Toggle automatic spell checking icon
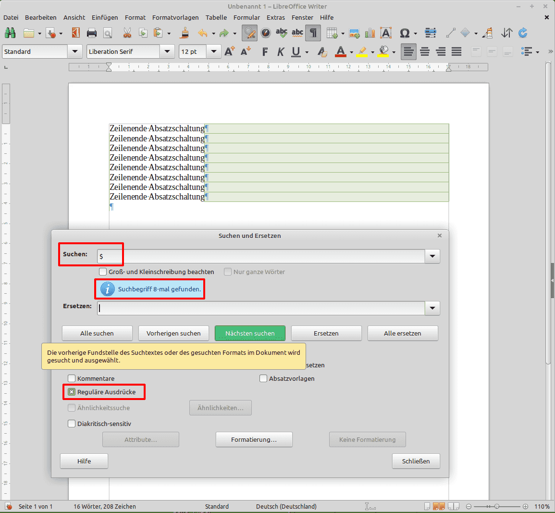This screenshot has height=513, width=555. (297, 33)
